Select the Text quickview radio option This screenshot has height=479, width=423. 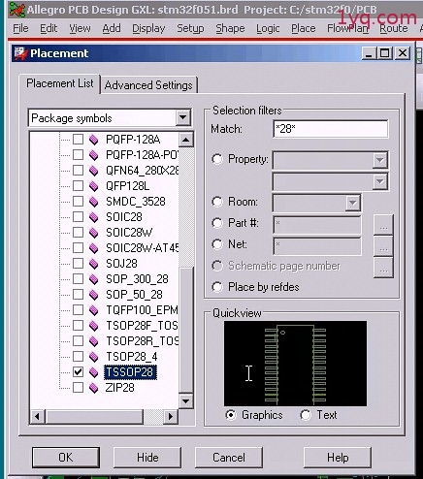click(x=306, y=415)
